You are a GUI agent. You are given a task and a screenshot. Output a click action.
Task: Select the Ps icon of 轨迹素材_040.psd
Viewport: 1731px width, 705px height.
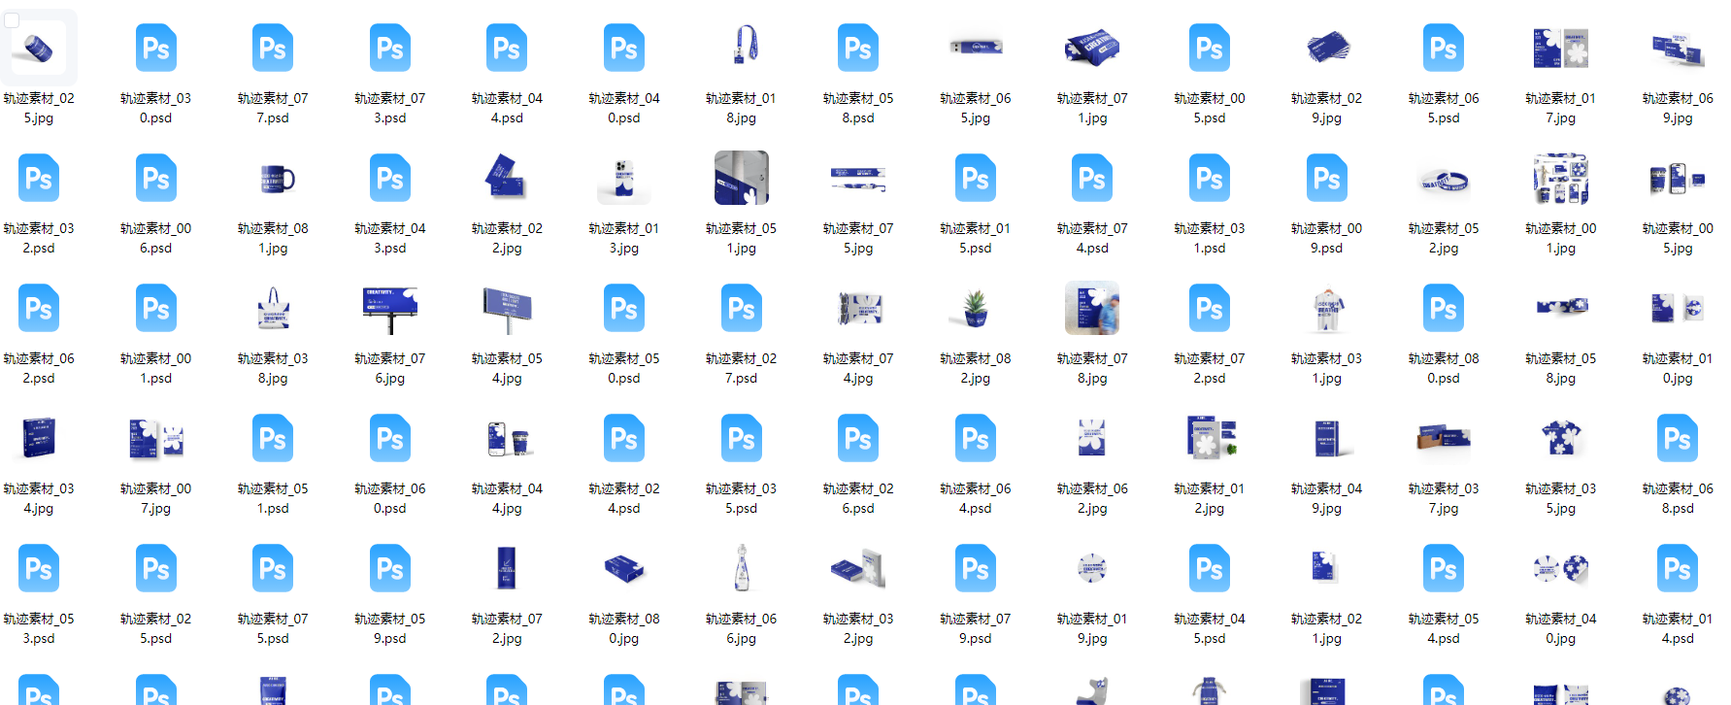point(624,48)
